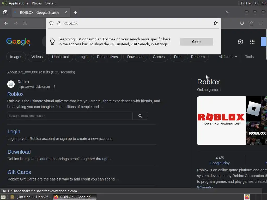Image resolution: width=267 pixels, height=200 pixels.
Task: Switch to Untitled 1 LibreOffice window
Action: [x=31, y=197]
